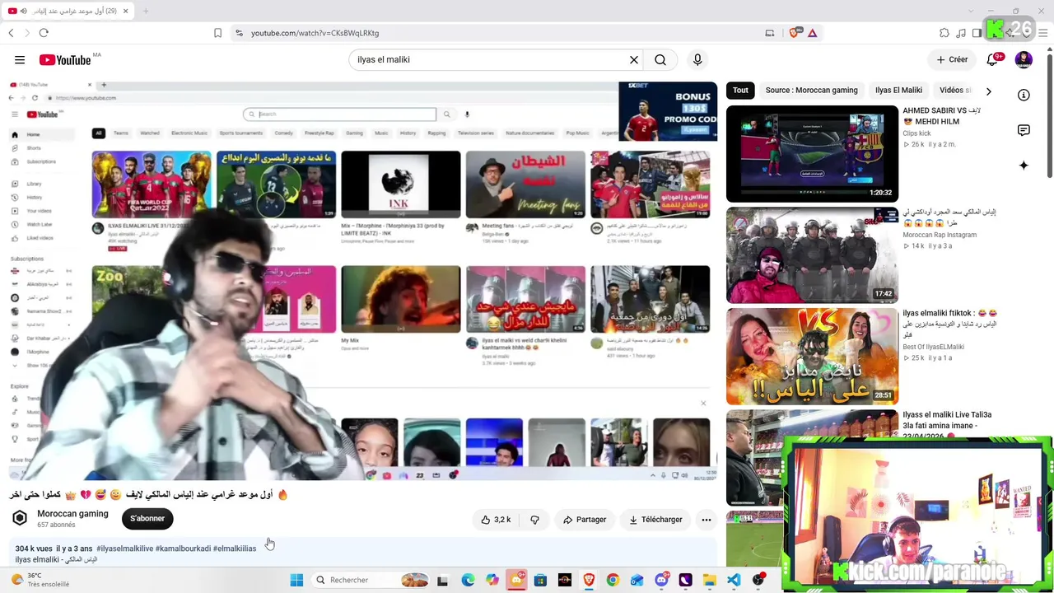
Task: Open Visual Studio Code from the taskbar
Action: point(734,580)
